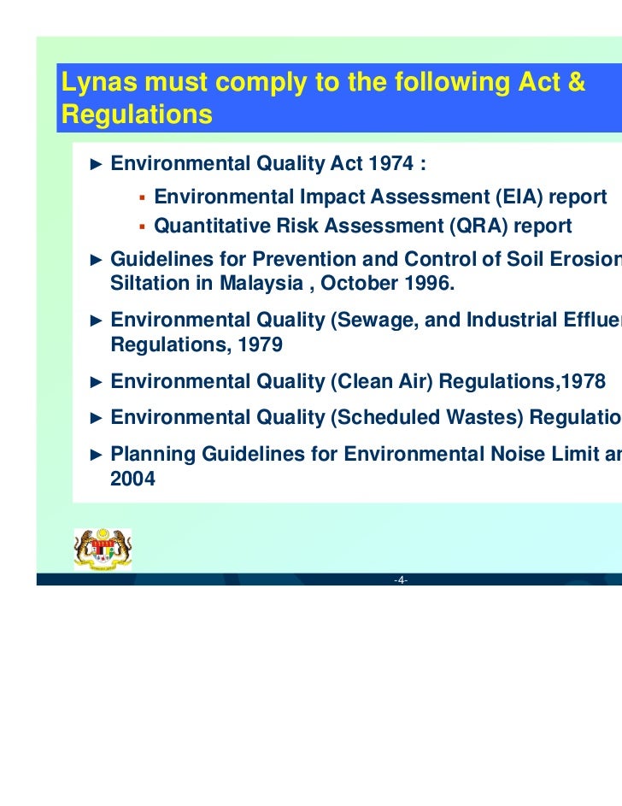The height and width of the screenshot is (806, 622).
Task: Click the Malaysian coat of arms logo
Action: click(103, 550)
